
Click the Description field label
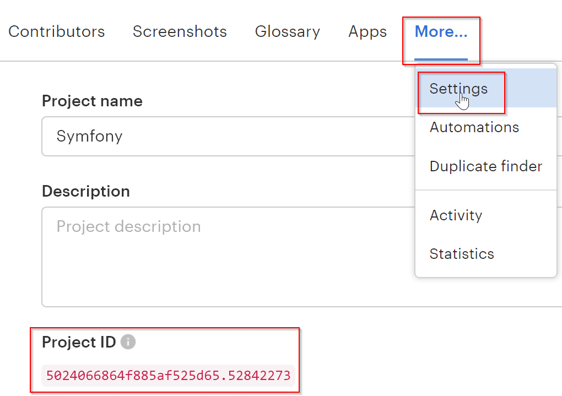pyautogui.click(x=86, y=192)
